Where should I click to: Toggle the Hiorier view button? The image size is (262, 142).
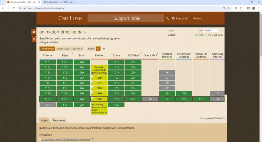[91, 49]
